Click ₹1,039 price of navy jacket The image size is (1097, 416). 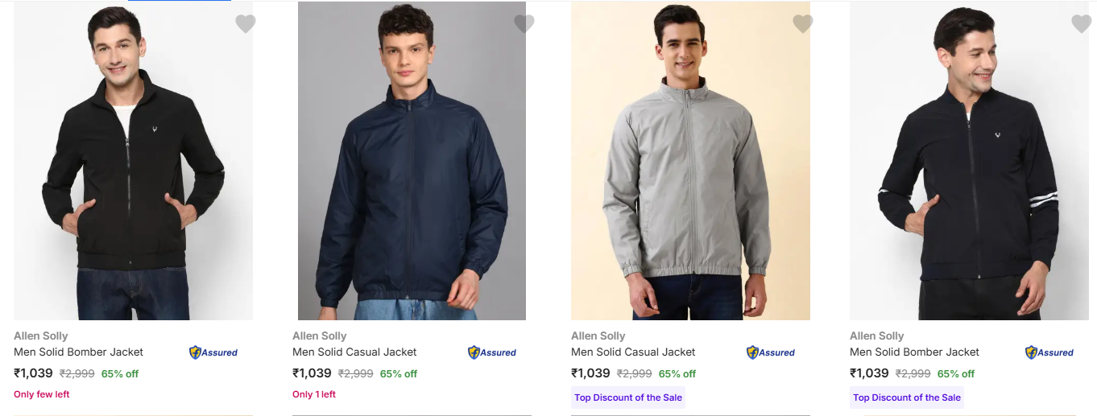(312, 373)
